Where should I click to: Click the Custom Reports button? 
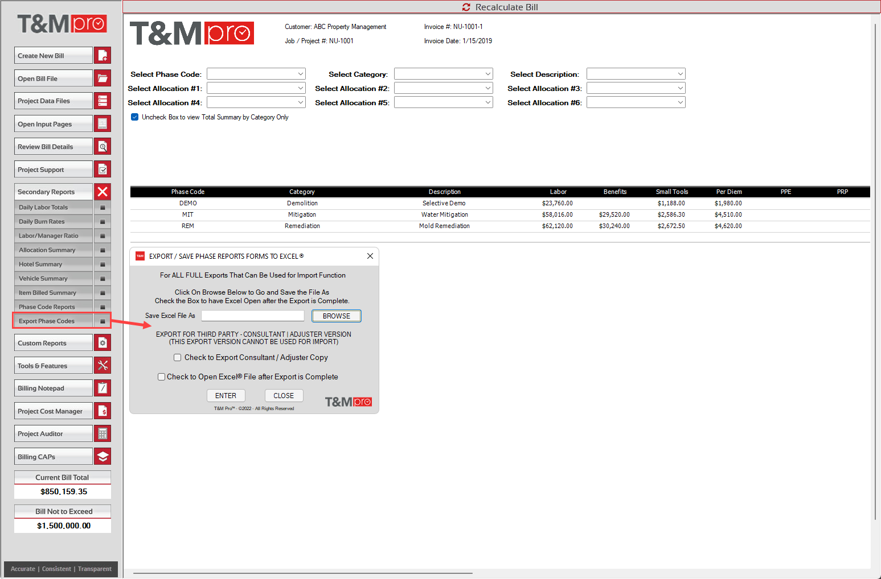(54, 342)
